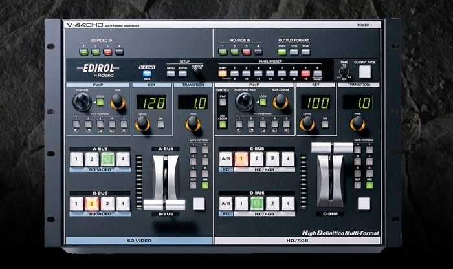The height and width of the screenshot is (269, 453).
Task: Select A-BUS input 1
Action: 76,159
